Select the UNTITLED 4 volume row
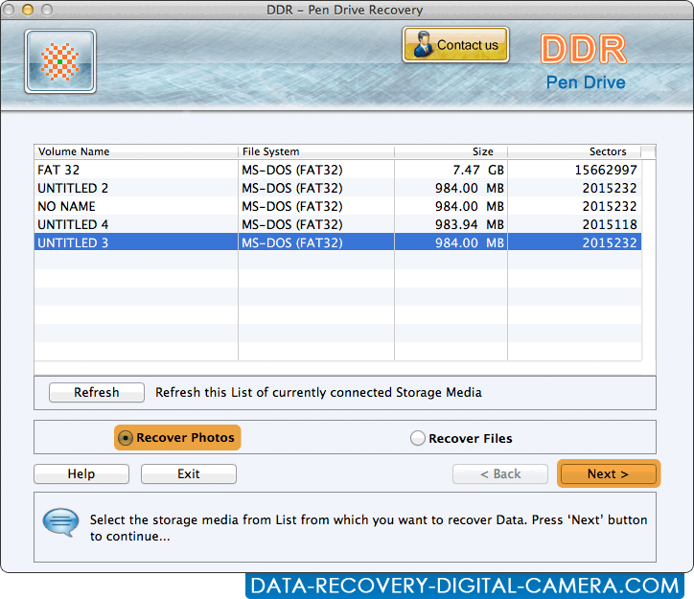The width and height of the screenshot is (694, 599). pyautogui.click(x=337, y=224)
